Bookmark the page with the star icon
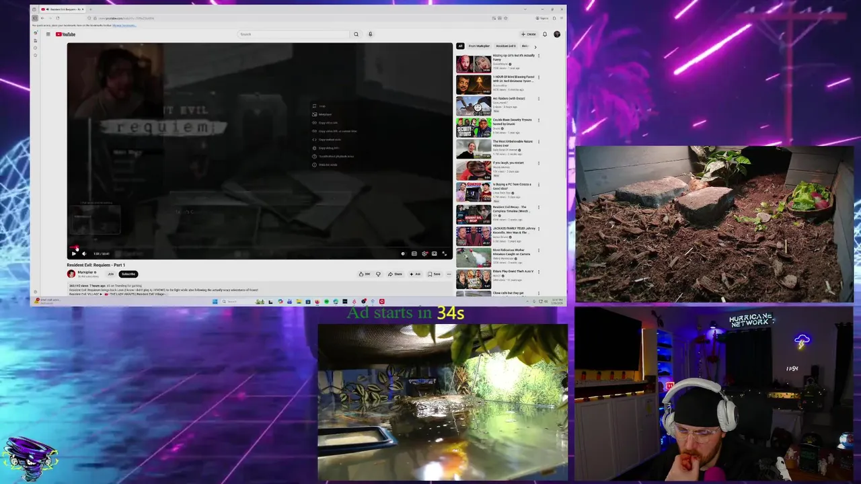861x484 pixels. [506, 18]
